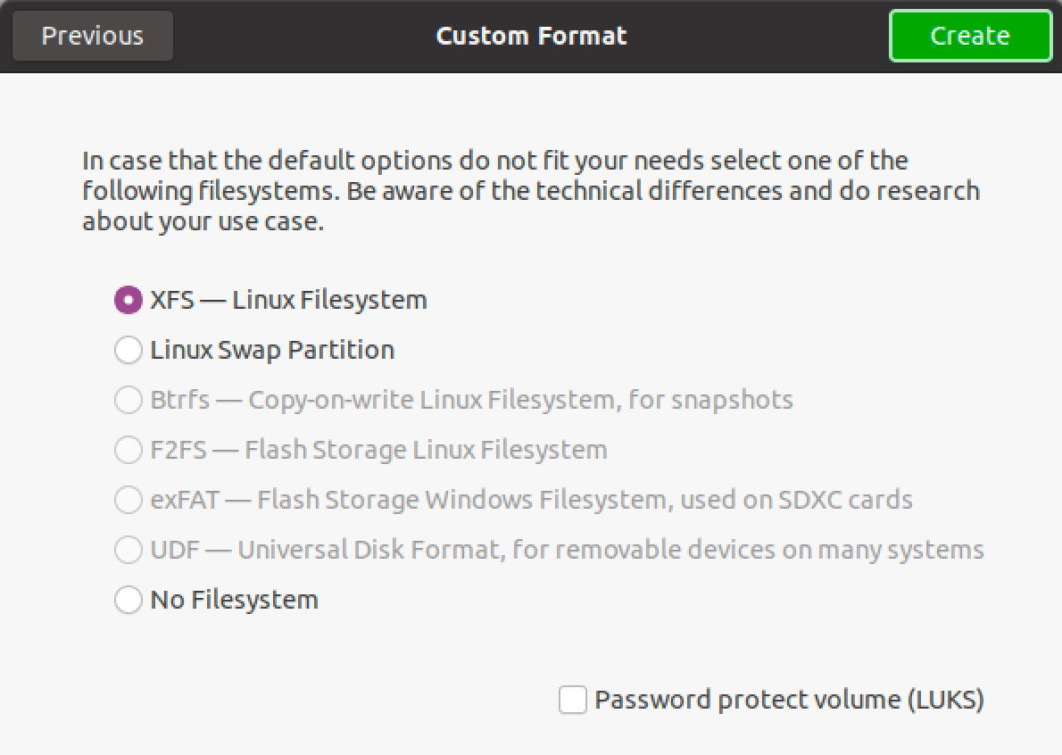
Task: Click the UDF Universal Disk Format text
Action: pos(567,550)
